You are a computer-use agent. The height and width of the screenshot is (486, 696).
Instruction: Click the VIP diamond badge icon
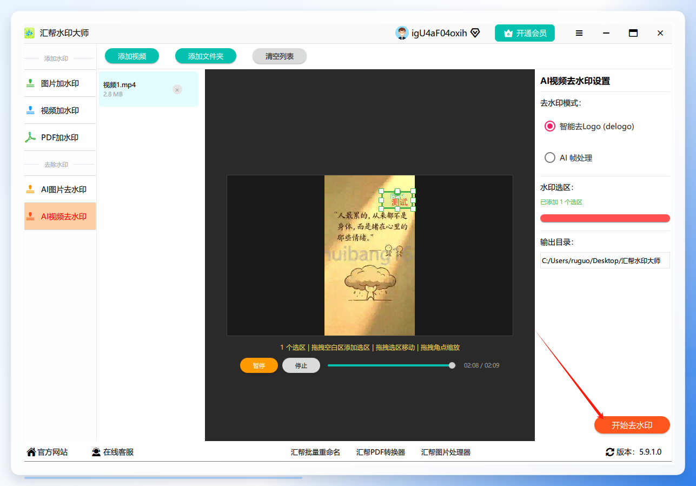[x=475, y=33]
